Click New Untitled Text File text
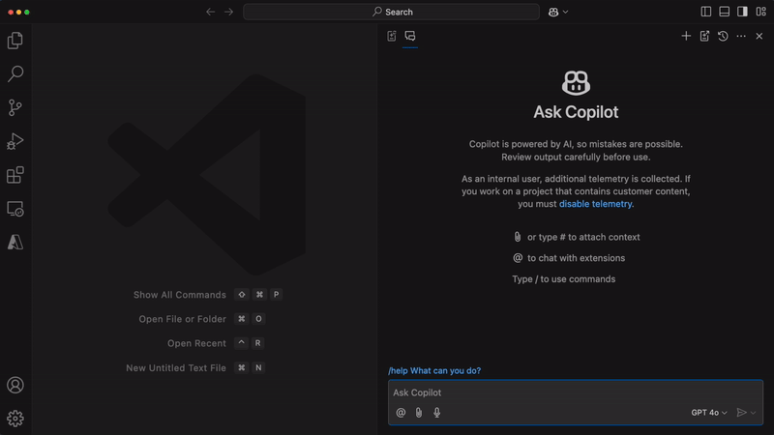This screenshot has width=774, height=435. (x=176, y=368)
